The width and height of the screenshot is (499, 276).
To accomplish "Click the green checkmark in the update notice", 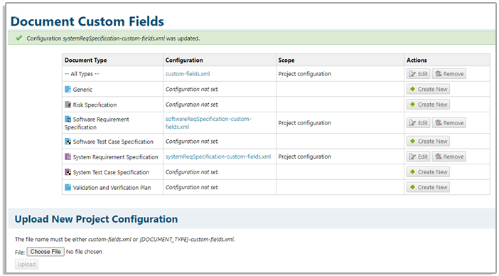I will 19,38.
